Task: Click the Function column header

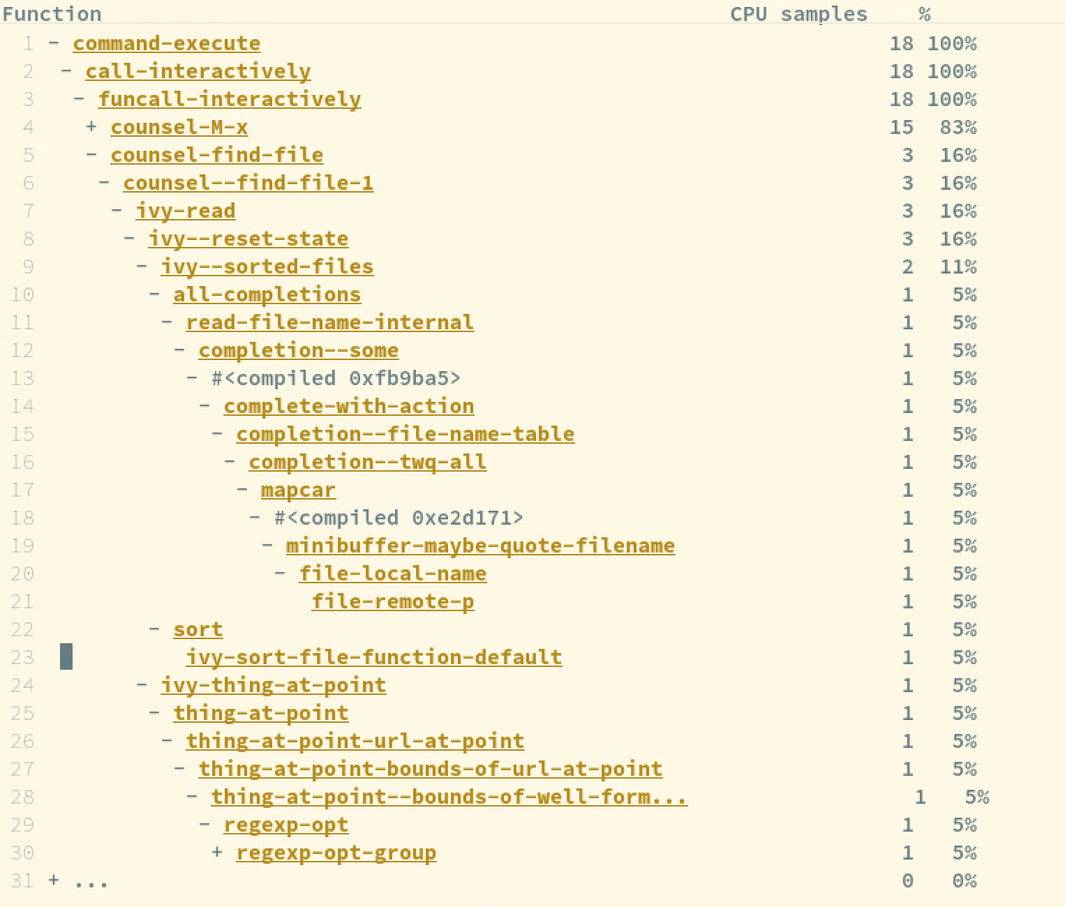Action: (x=52, y=13)
